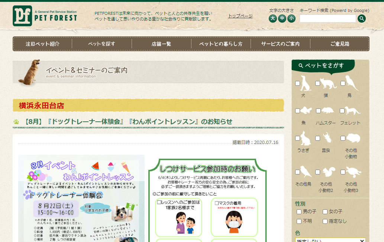384x242 pixels.
Task: Click the turtle silhouette icon
Action: tap(354, 172)
